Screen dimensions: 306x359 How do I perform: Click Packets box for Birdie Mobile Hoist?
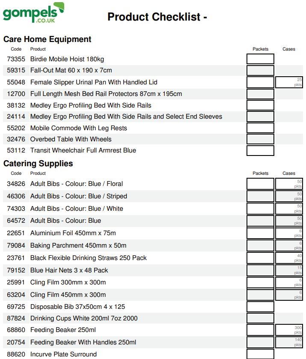260,59
